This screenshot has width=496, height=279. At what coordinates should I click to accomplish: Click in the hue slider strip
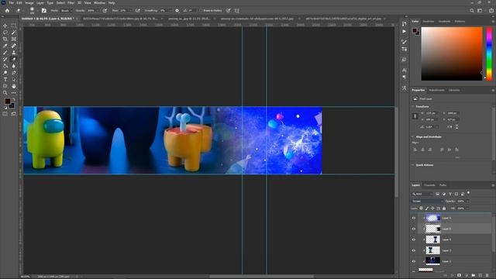(x=489, y=53)
